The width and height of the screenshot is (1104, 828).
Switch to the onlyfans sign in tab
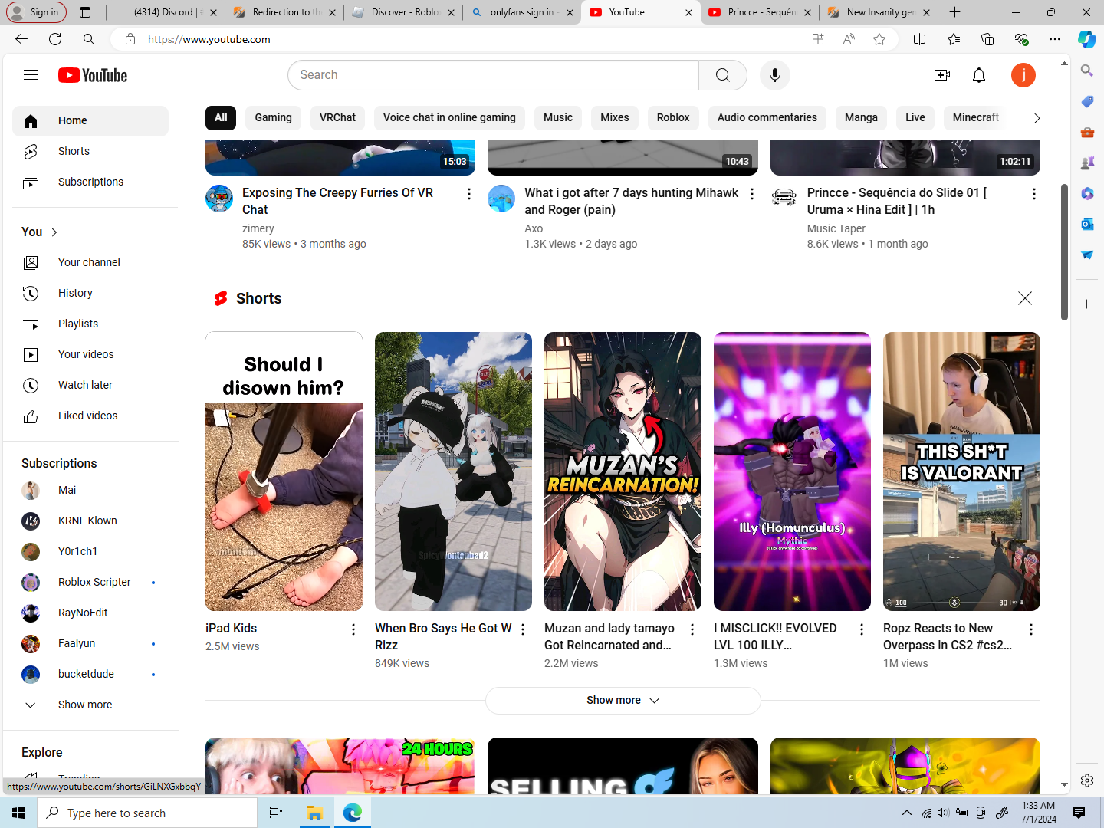pyautogui.click(x=522, y=12)
